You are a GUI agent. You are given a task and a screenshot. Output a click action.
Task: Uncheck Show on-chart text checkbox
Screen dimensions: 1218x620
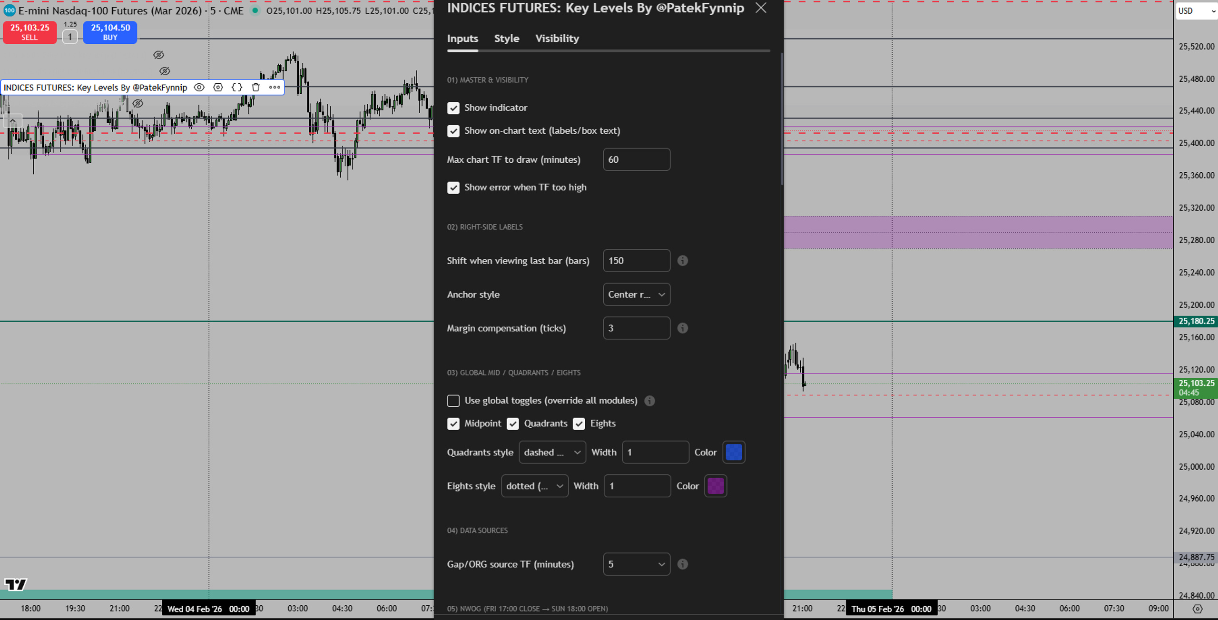[453, 131]
